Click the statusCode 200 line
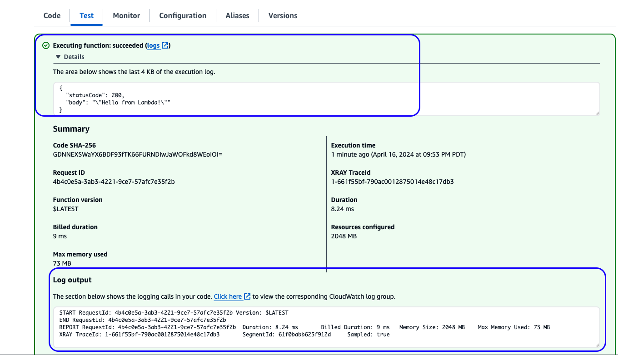This screenshot has width=618, height=355. [95, 95]
